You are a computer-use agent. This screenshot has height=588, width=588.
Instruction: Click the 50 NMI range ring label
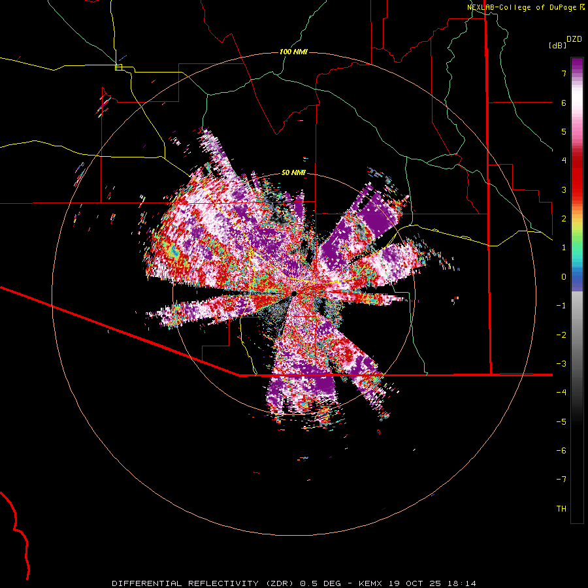[x=293, y=172]
